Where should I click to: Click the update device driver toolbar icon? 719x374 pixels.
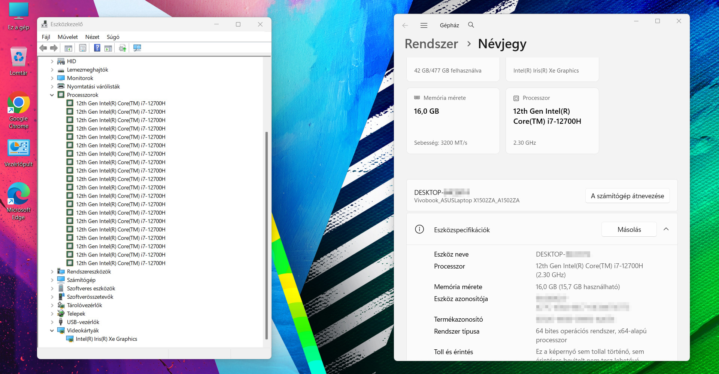[x=122, y=48]
